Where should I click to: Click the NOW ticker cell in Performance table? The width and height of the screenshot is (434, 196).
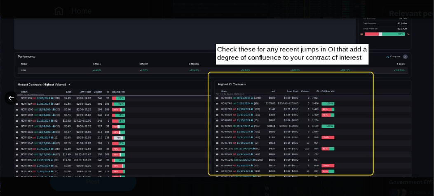(23, 70)
